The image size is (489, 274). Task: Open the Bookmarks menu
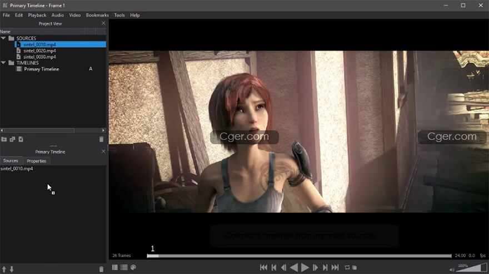pos(97,15)
